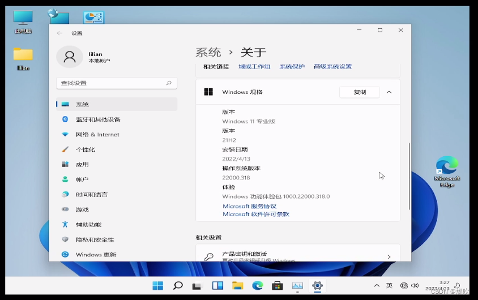Open taskbar Search
Screen dimensions: 478x300
tap(178, 286)
